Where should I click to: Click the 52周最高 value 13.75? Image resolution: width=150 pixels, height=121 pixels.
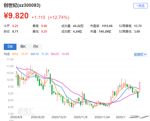point(138,26)
